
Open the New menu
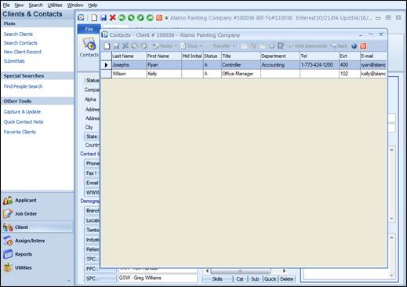19,5
